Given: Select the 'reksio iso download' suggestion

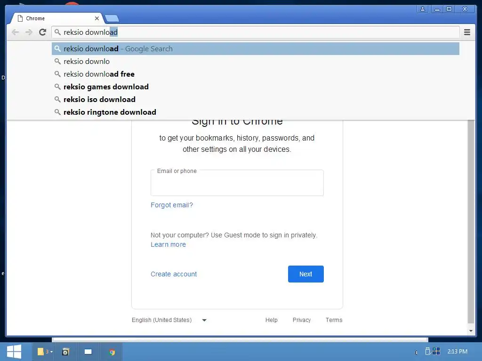Looking at the screenshot, I should tap(256, 99).
